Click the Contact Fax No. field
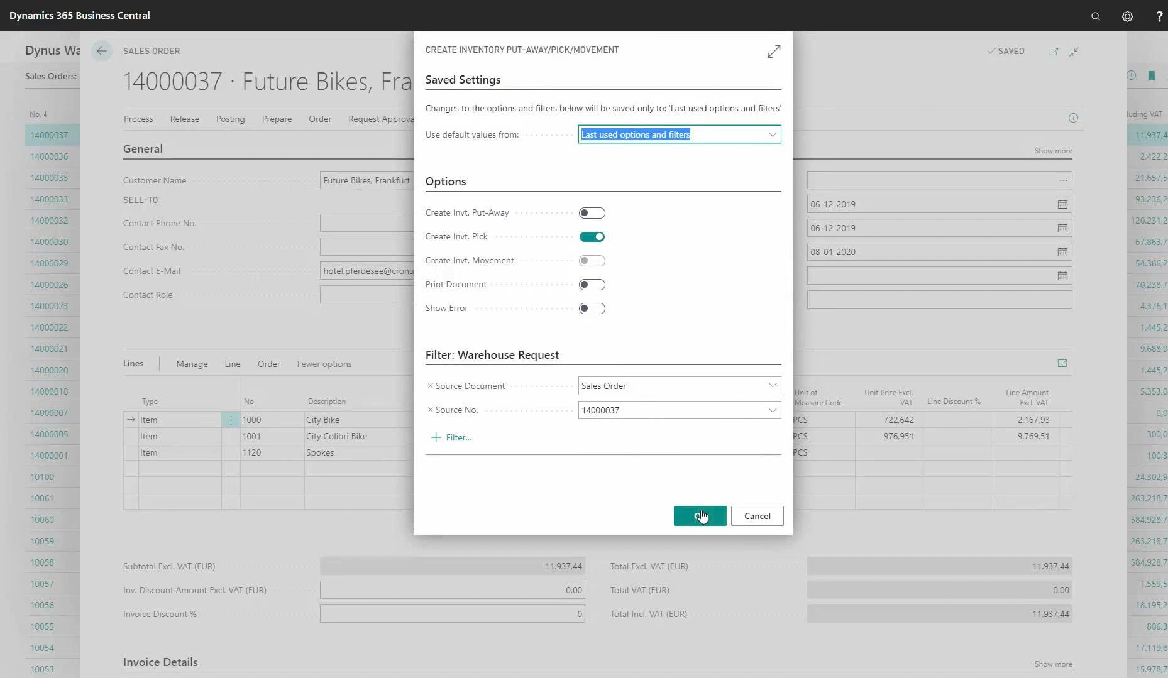Screen dimensions: 1168x678 tap(366, 247)
